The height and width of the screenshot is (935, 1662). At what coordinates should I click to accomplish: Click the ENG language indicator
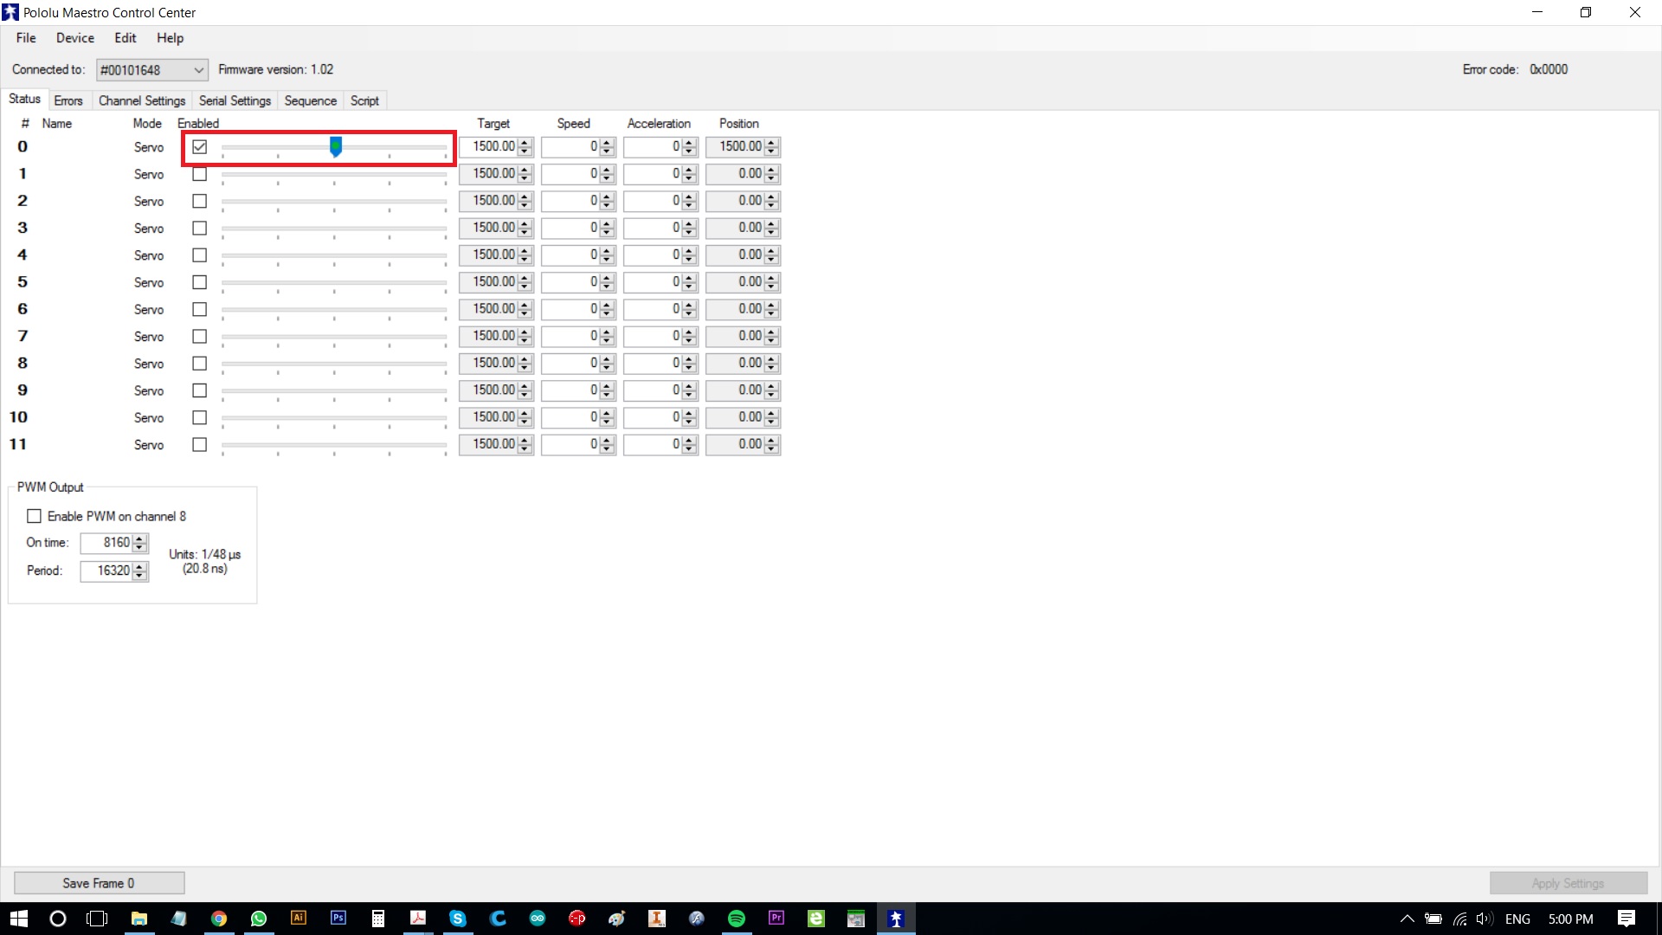point(1517,919)
